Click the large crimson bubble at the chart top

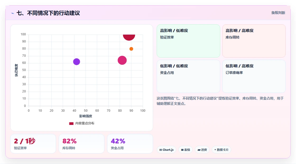pos(129,37)
